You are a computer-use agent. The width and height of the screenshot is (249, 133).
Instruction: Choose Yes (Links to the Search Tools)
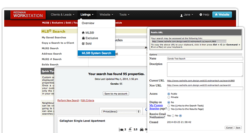[x=169, y=106]
